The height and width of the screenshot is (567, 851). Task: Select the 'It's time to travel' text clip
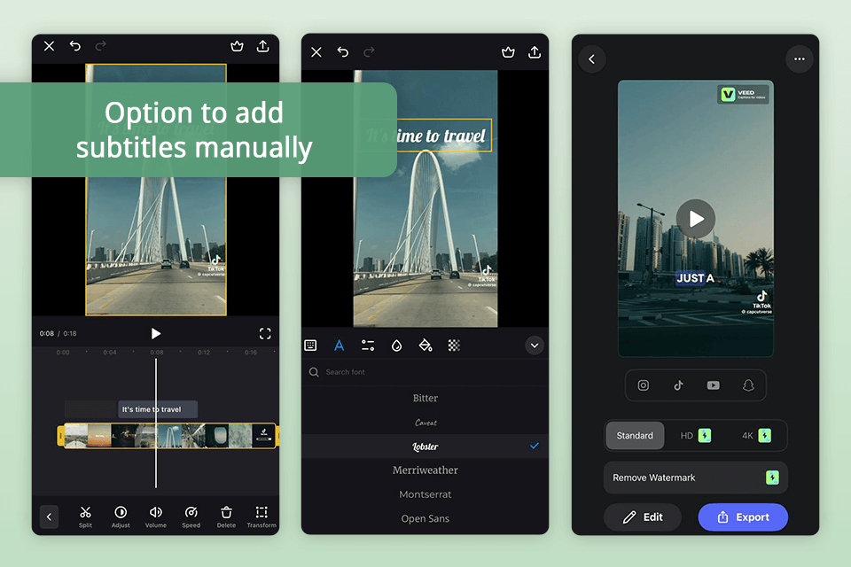coord(158,409)
